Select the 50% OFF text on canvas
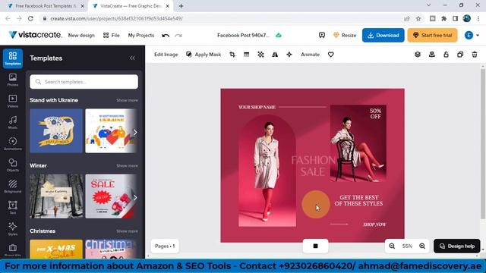The width and height of the screenshot is (486, 273). (x=375, y=114)
